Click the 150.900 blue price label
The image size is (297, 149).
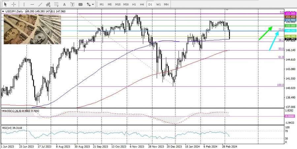[x=290, y=20]
